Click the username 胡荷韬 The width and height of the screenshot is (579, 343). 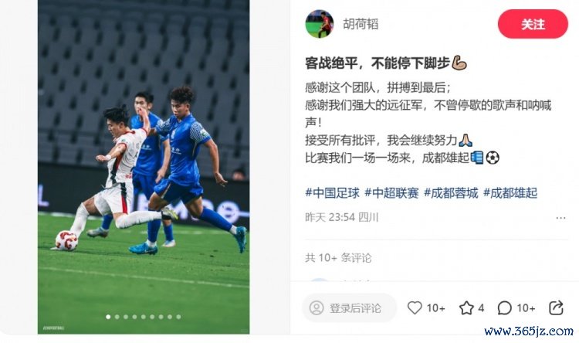click(361, 24)
